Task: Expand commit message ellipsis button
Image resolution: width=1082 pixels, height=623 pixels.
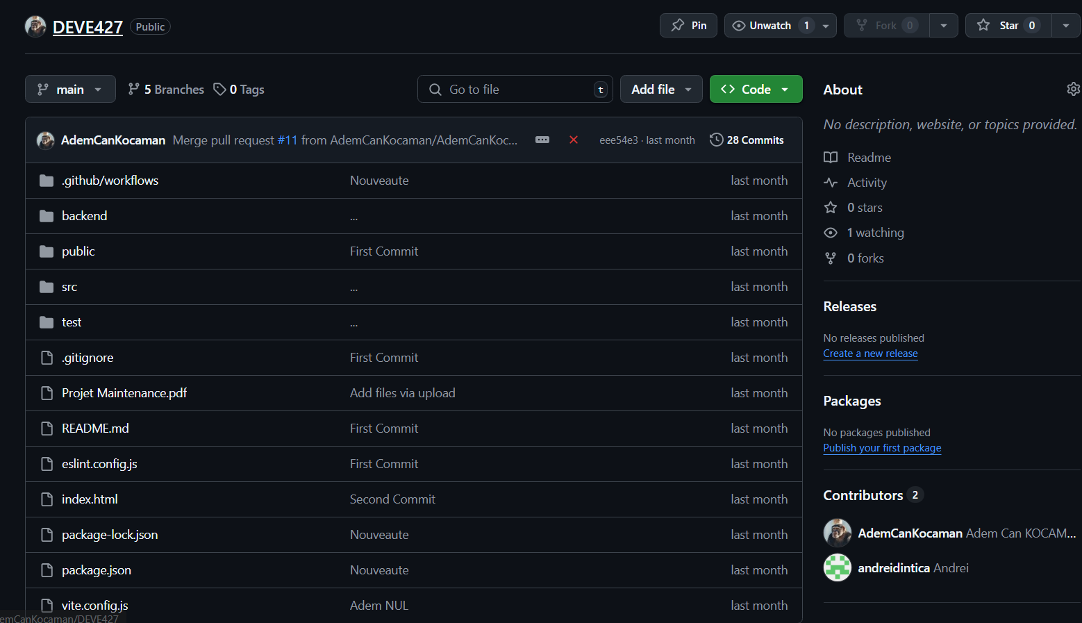Action: pos(542,140)
